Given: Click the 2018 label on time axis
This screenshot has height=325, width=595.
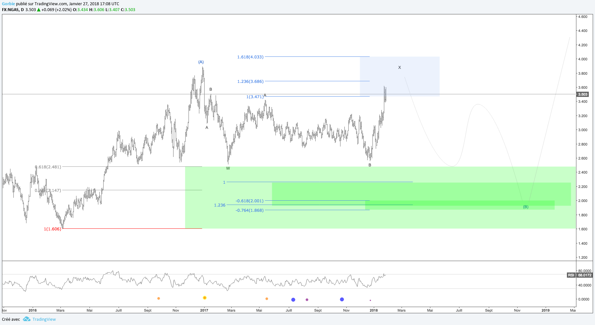Looking at the screenshot, I should click(374, 310).
